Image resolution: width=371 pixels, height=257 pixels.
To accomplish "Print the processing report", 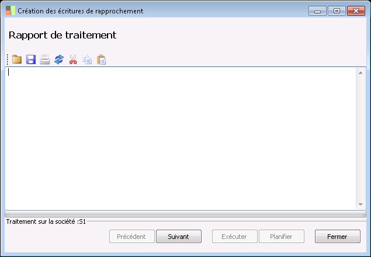I will point(45,59).
